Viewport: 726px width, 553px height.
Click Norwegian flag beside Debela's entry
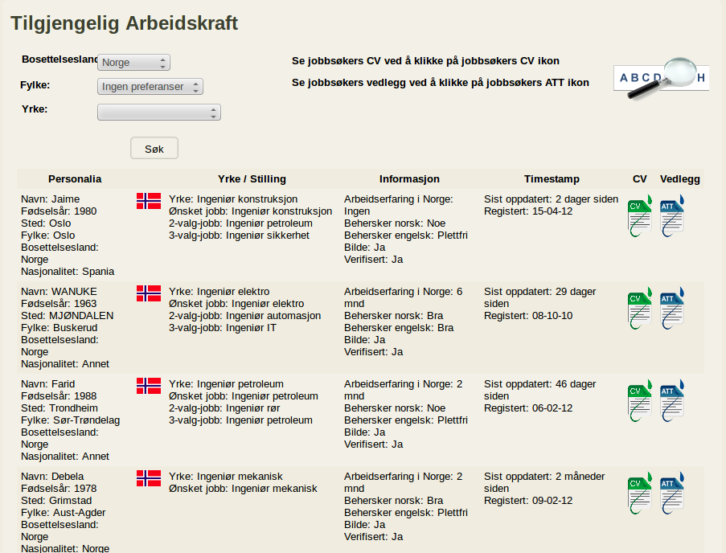149,478
